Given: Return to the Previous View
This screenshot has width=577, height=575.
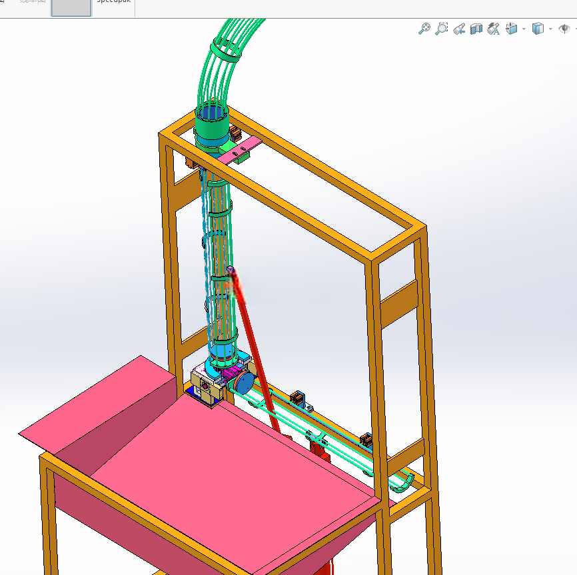Looking at the screenshot, I should 459,29.
